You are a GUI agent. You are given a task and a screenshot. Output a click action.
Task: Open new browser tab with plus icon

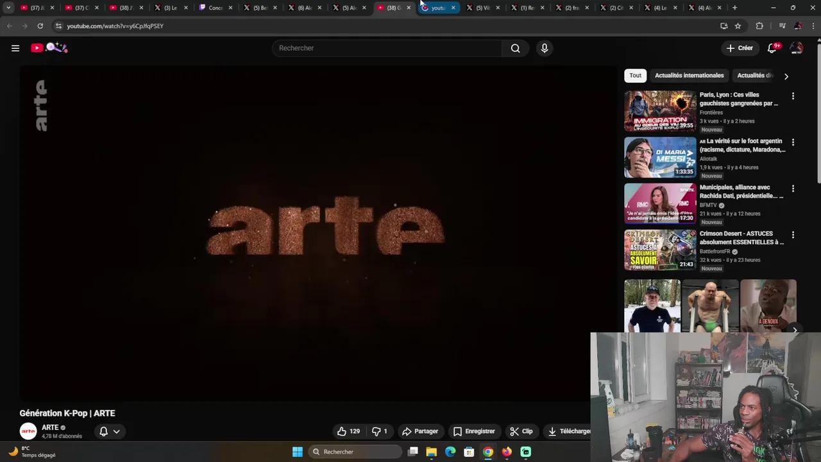(x=734, y=8)
